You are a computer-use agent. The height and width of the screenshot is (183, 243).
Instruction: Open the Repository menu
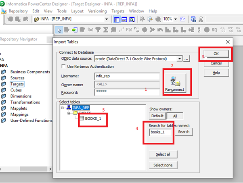[18, 11]
